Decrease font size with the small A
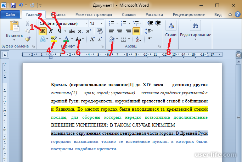242x162 pixels. tap(100, 39)
